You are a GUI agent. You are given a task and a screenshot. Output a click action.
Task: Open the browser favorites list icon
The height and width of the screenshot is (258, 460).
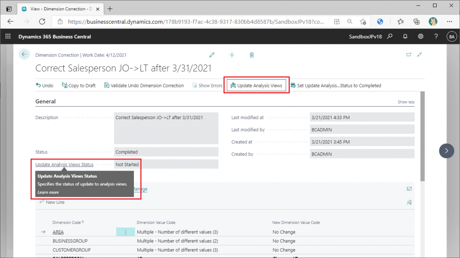click(x=400, y=21)
